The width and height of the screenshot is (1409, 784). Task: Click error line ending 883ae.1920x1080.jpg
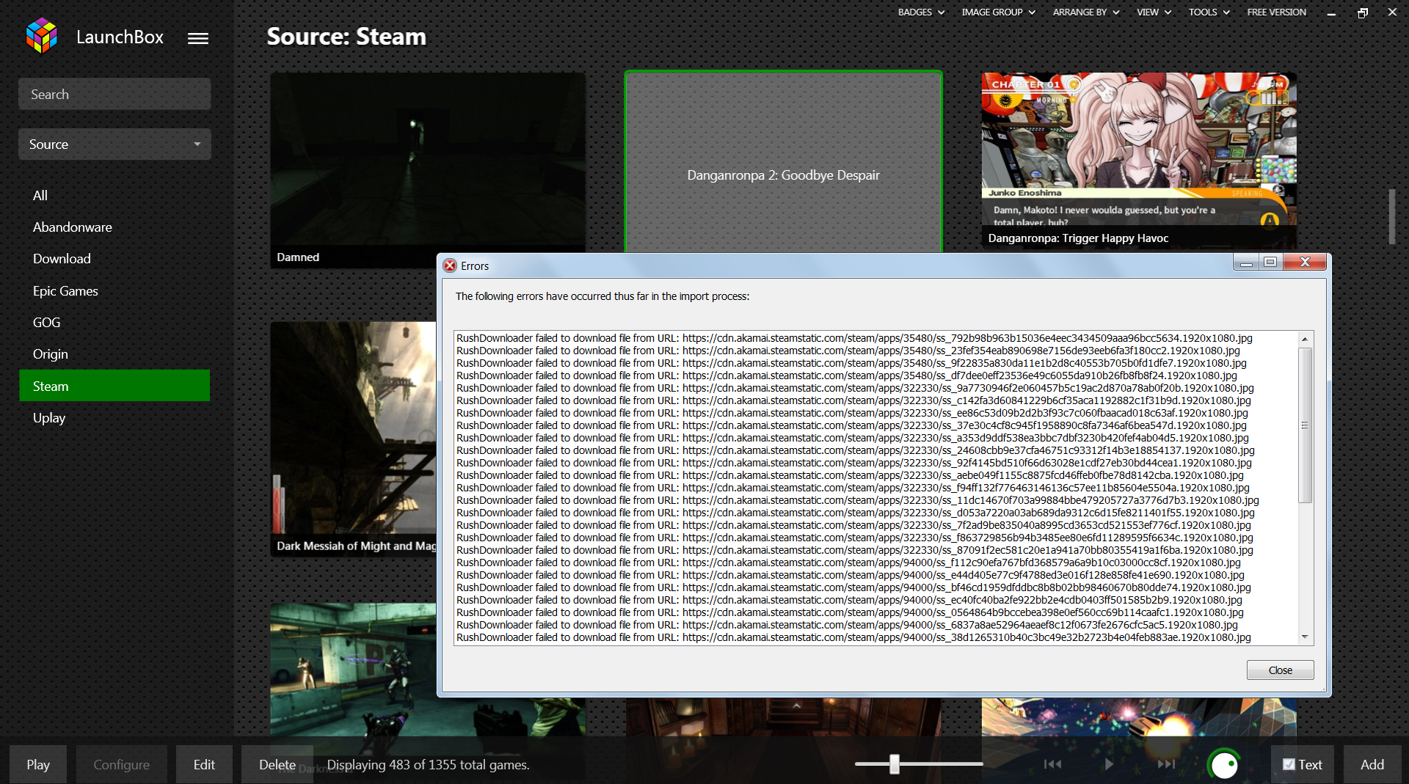point(853,637)
